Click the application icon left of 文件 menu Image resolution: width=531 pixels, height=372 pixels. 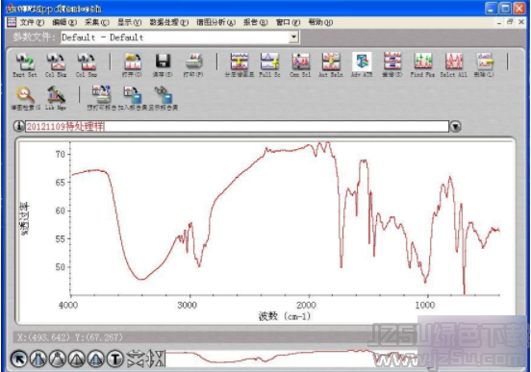click(x=12, y=22)
